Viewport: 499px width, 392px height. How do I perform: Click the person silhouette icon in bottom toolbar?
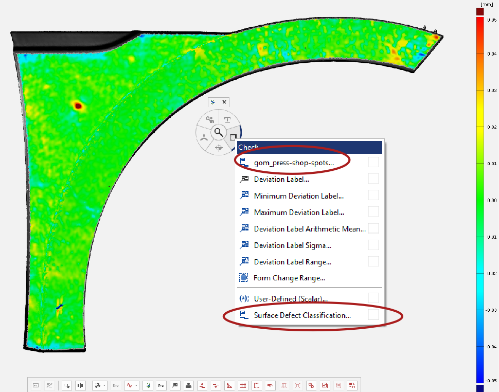click(x=189, y=385)
